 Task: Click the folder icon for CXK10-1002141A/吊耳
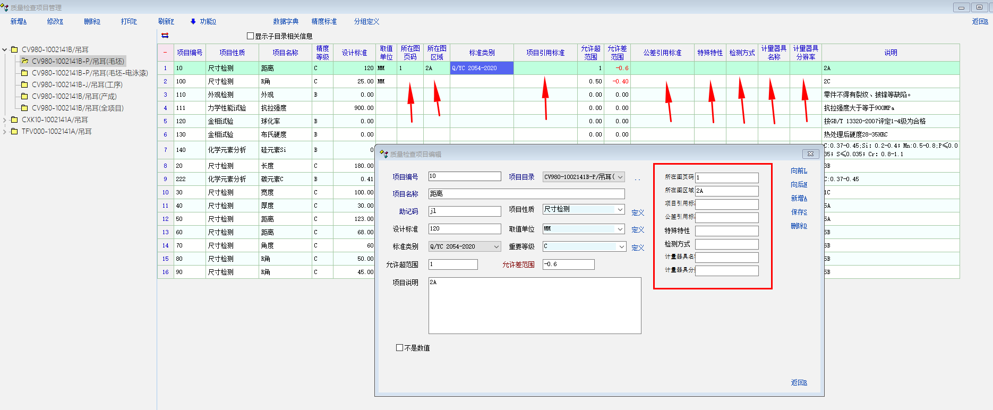click(14, 119)
